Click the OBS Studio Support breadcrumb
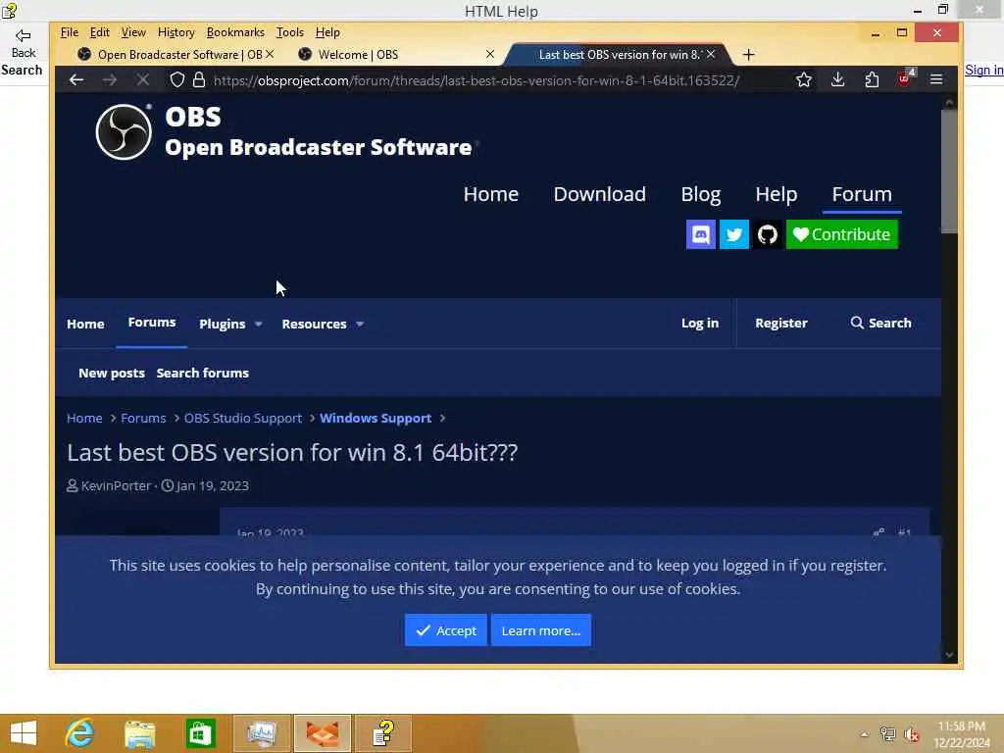This screenshot has width=1004, height=753. 243,418
